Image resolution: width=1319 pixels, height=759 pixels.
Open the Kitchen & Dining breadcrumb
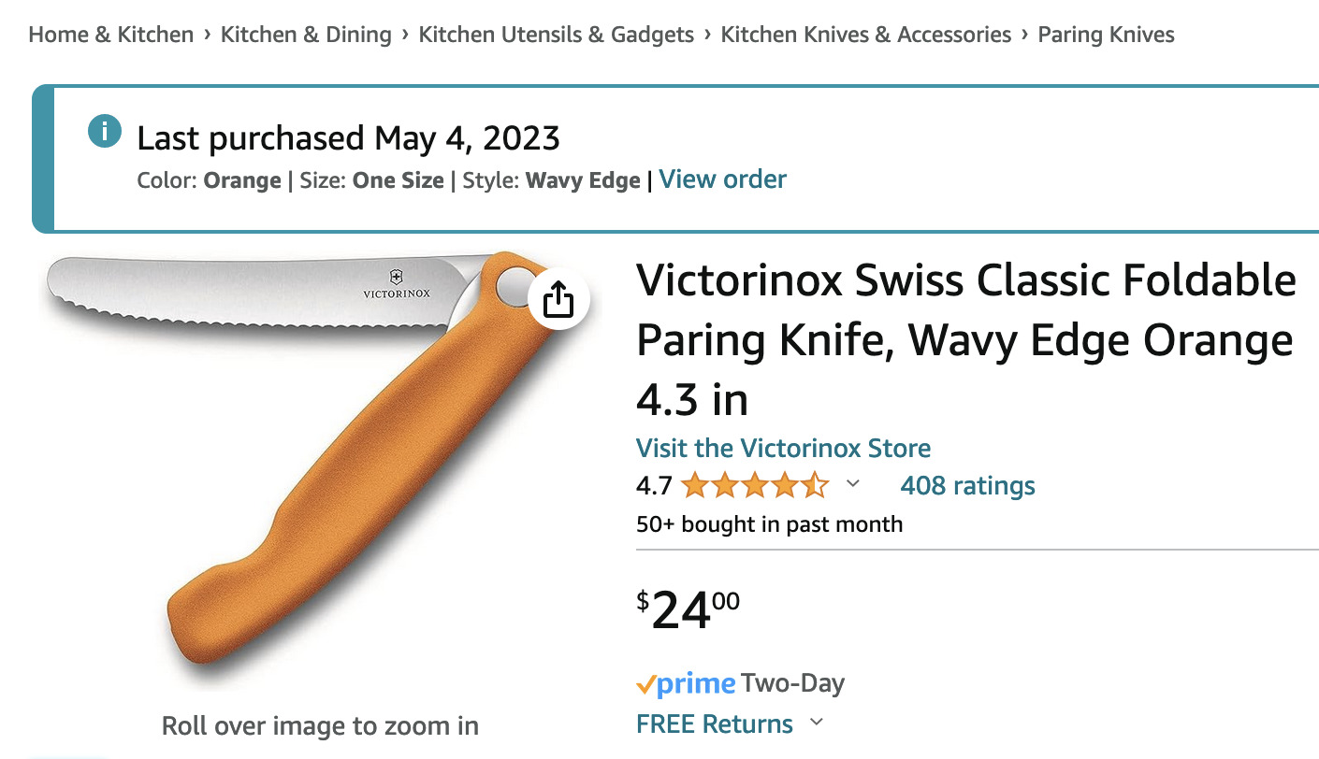[x=306, y=36]
